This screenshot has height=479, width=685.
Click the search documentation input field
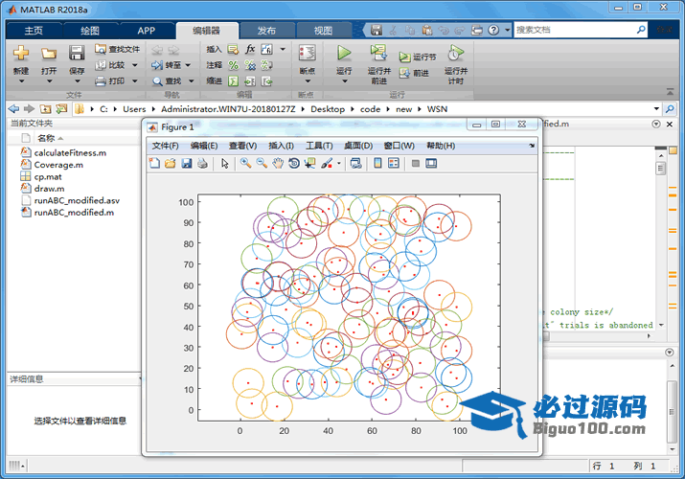[575, 30]
